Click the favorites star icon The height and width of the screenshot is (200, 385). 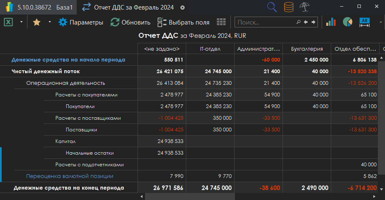37,22
